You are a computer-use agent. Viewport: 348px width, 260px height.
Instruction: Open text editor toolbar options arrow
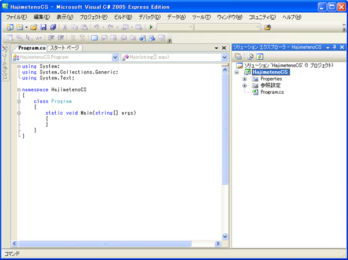click(x=170, y=41)
